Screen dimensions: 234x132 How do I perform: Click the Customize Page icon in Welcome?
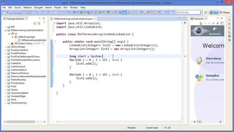point(222,23)
